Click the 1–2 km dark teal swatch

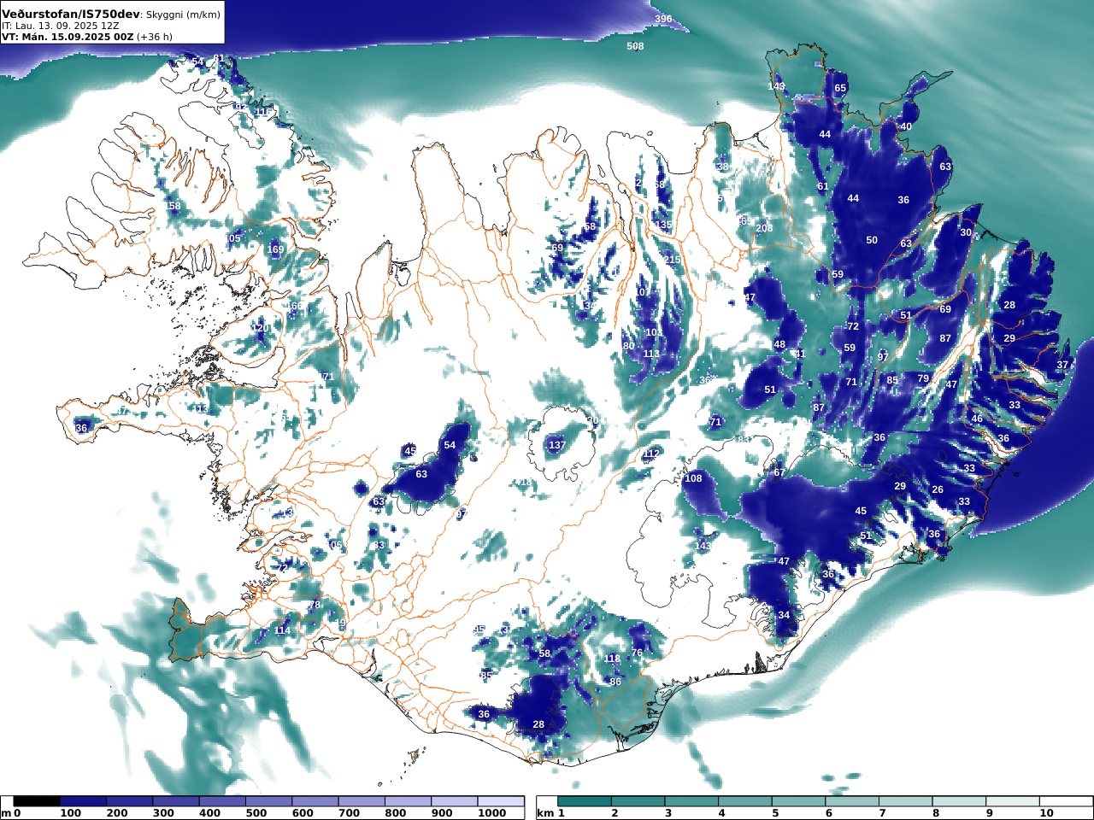[x=585, y=801]
